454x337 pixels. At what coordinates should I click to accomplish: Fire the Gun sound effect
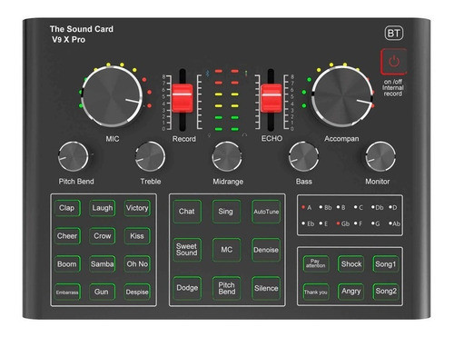[103, 292]
